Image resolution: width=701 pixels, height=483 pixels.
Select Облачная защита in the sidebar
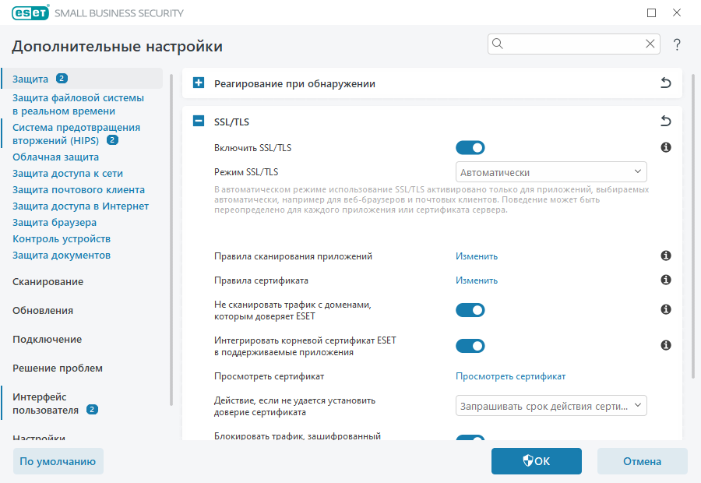click(58, 156)
